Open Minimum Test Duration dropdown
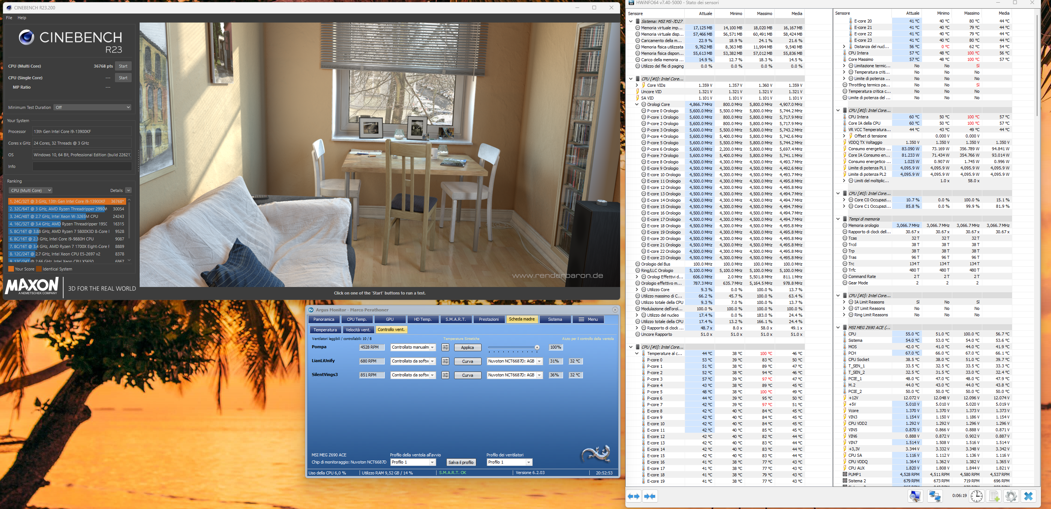 point(93,107)
